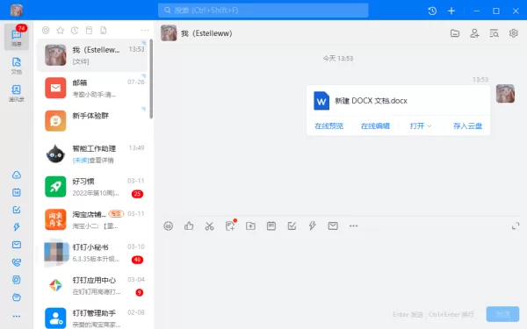Image resolution: width=527 pixels, height=329 pixels.
Task: Click the search box (Ctrl+Shift+F)
Action: [263, 11]
